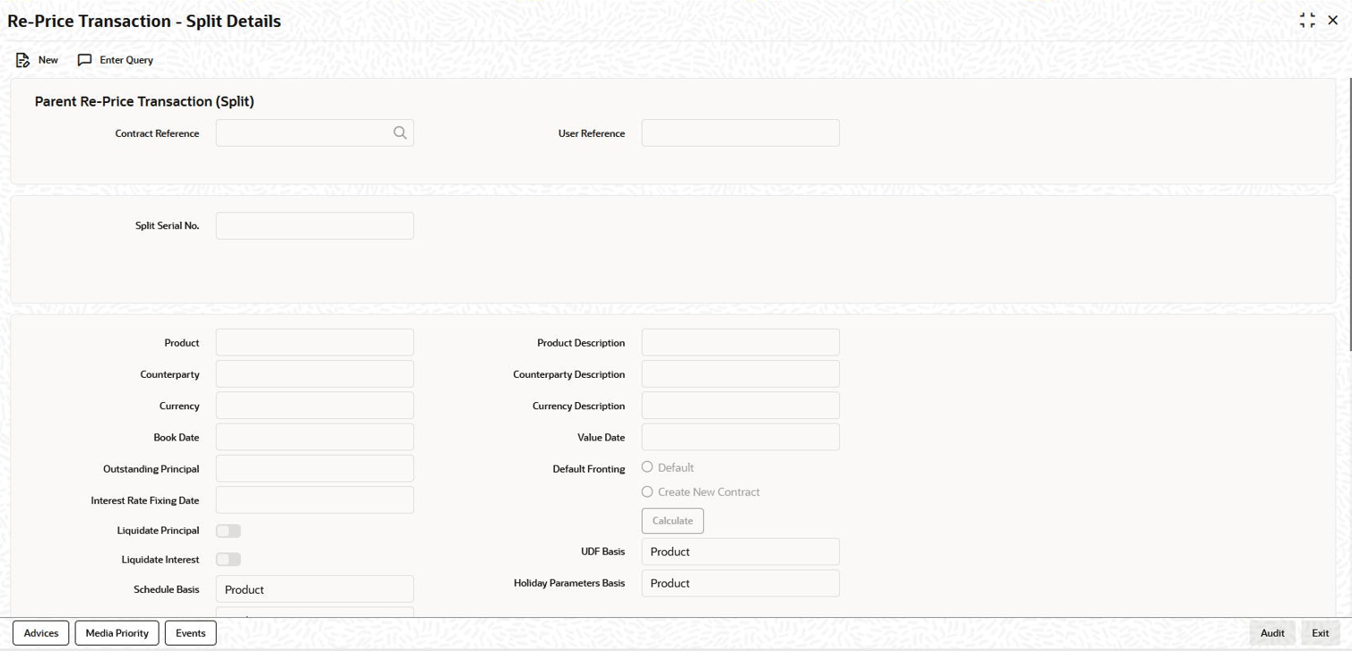Click the vertical scrollbar thumb
Viewport: 1352px width, 651px height.
pyautogui.click(x=1349, y=215)
